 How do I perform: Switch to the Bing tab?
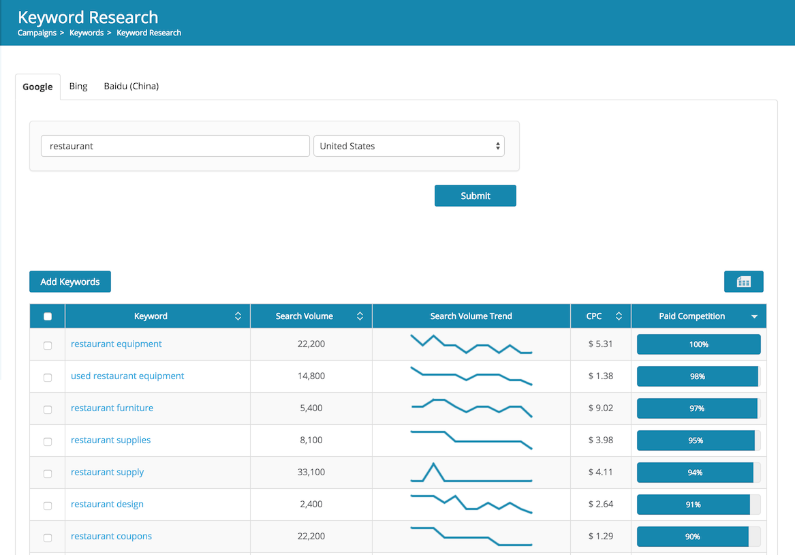[x=78, y=87]
